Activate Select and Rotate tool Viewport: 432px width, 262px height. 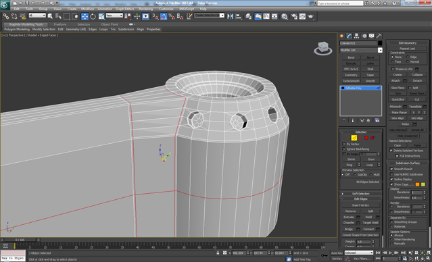click(x=93, y=16)
